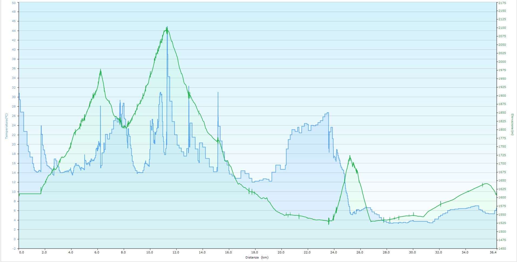Click the 20.0 distance axis label
Viewport: 517px width, 262px height.
pyautogui.click(x=281, y=253)
